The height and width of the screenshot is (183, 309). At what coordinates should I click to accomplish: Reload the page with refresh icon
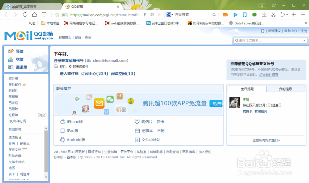[25, 14]
